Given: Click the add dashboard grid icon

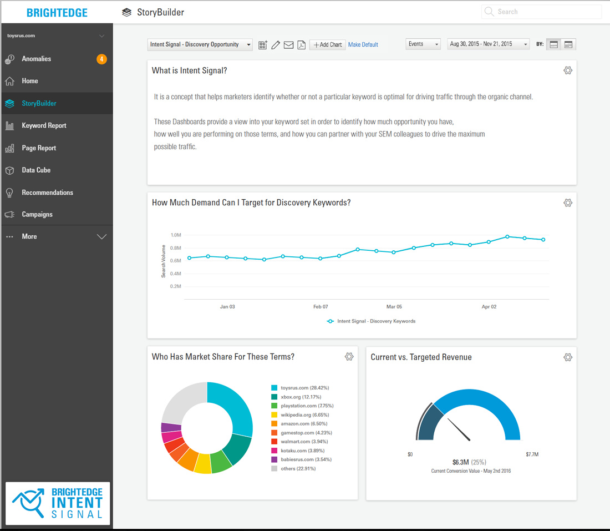Looking at the screenshot, I should [x=263, y=45].
